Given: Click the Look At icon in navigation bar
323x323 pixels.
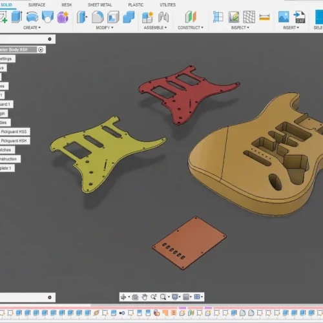Looking at the screenshot, I should click(135, 297).
